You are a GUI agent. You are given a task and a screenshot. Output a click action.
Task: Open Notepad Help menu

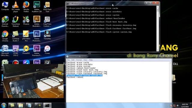tap(91, 60)
